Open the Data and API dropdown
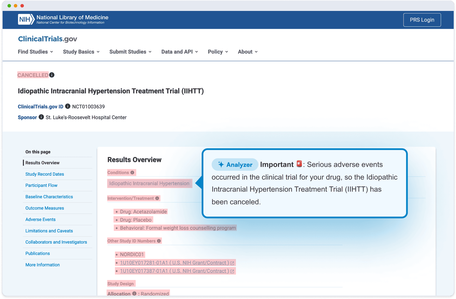This screenshot has height=299, width=456. click(x=180, y=52)
